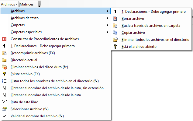Open the Archivos de texto entry

pyautogui.click(x=56, y=18)
